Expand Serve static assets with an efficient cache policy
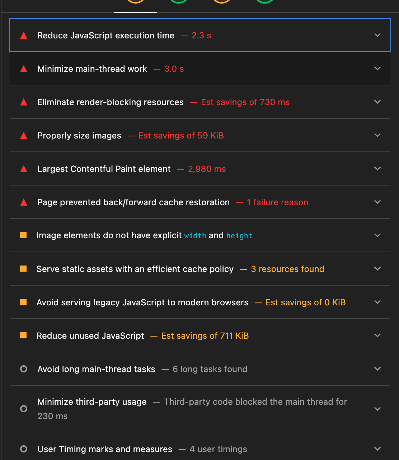Screen dimensions: 399x460 pyautogui.click(x=377, y=268)
